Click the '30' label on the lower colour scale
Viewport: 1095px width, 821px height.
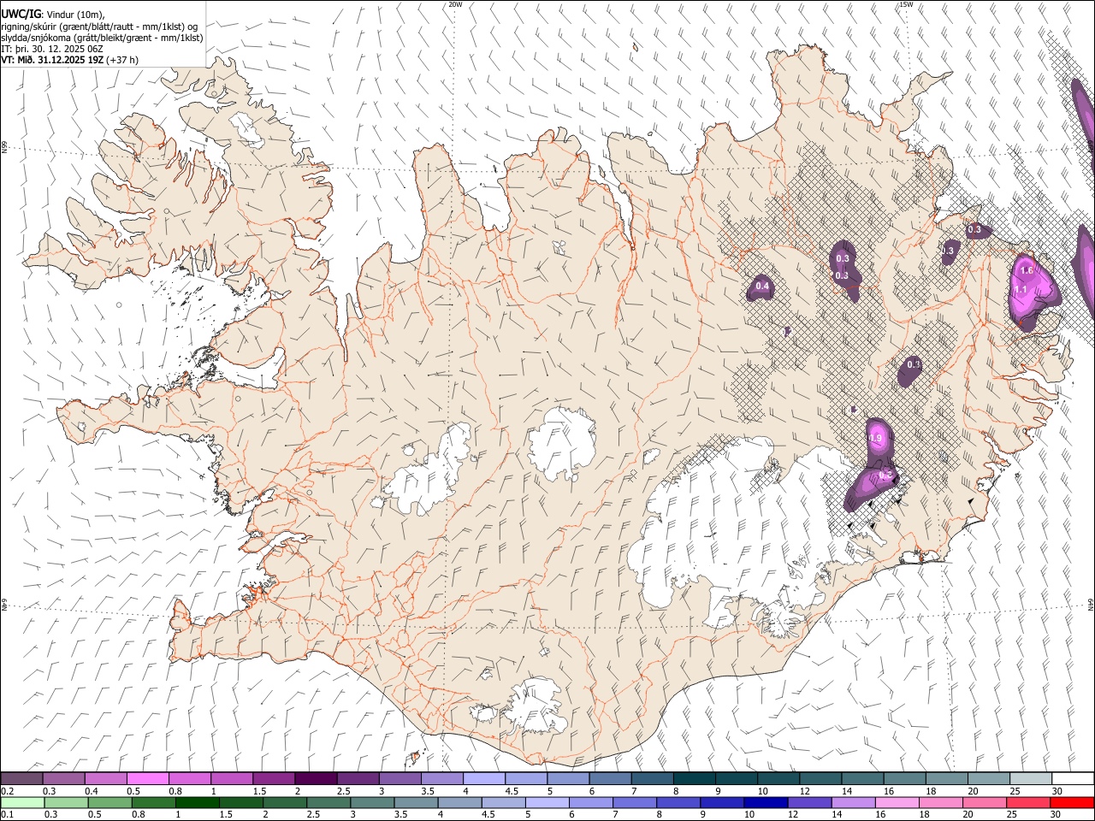click(1055, 814)
